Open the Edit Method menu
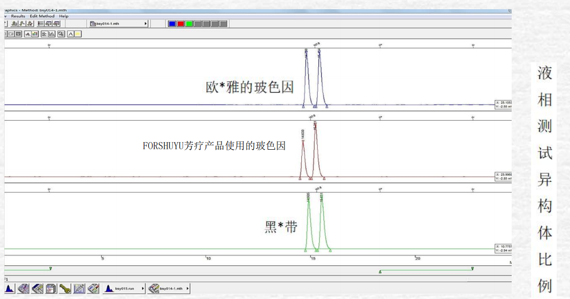Screen dimensions: 570x299 [x=43, y=16]
